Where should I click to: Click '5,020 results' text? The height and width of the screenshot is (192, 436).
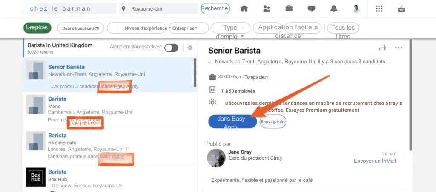pos(40,52)
